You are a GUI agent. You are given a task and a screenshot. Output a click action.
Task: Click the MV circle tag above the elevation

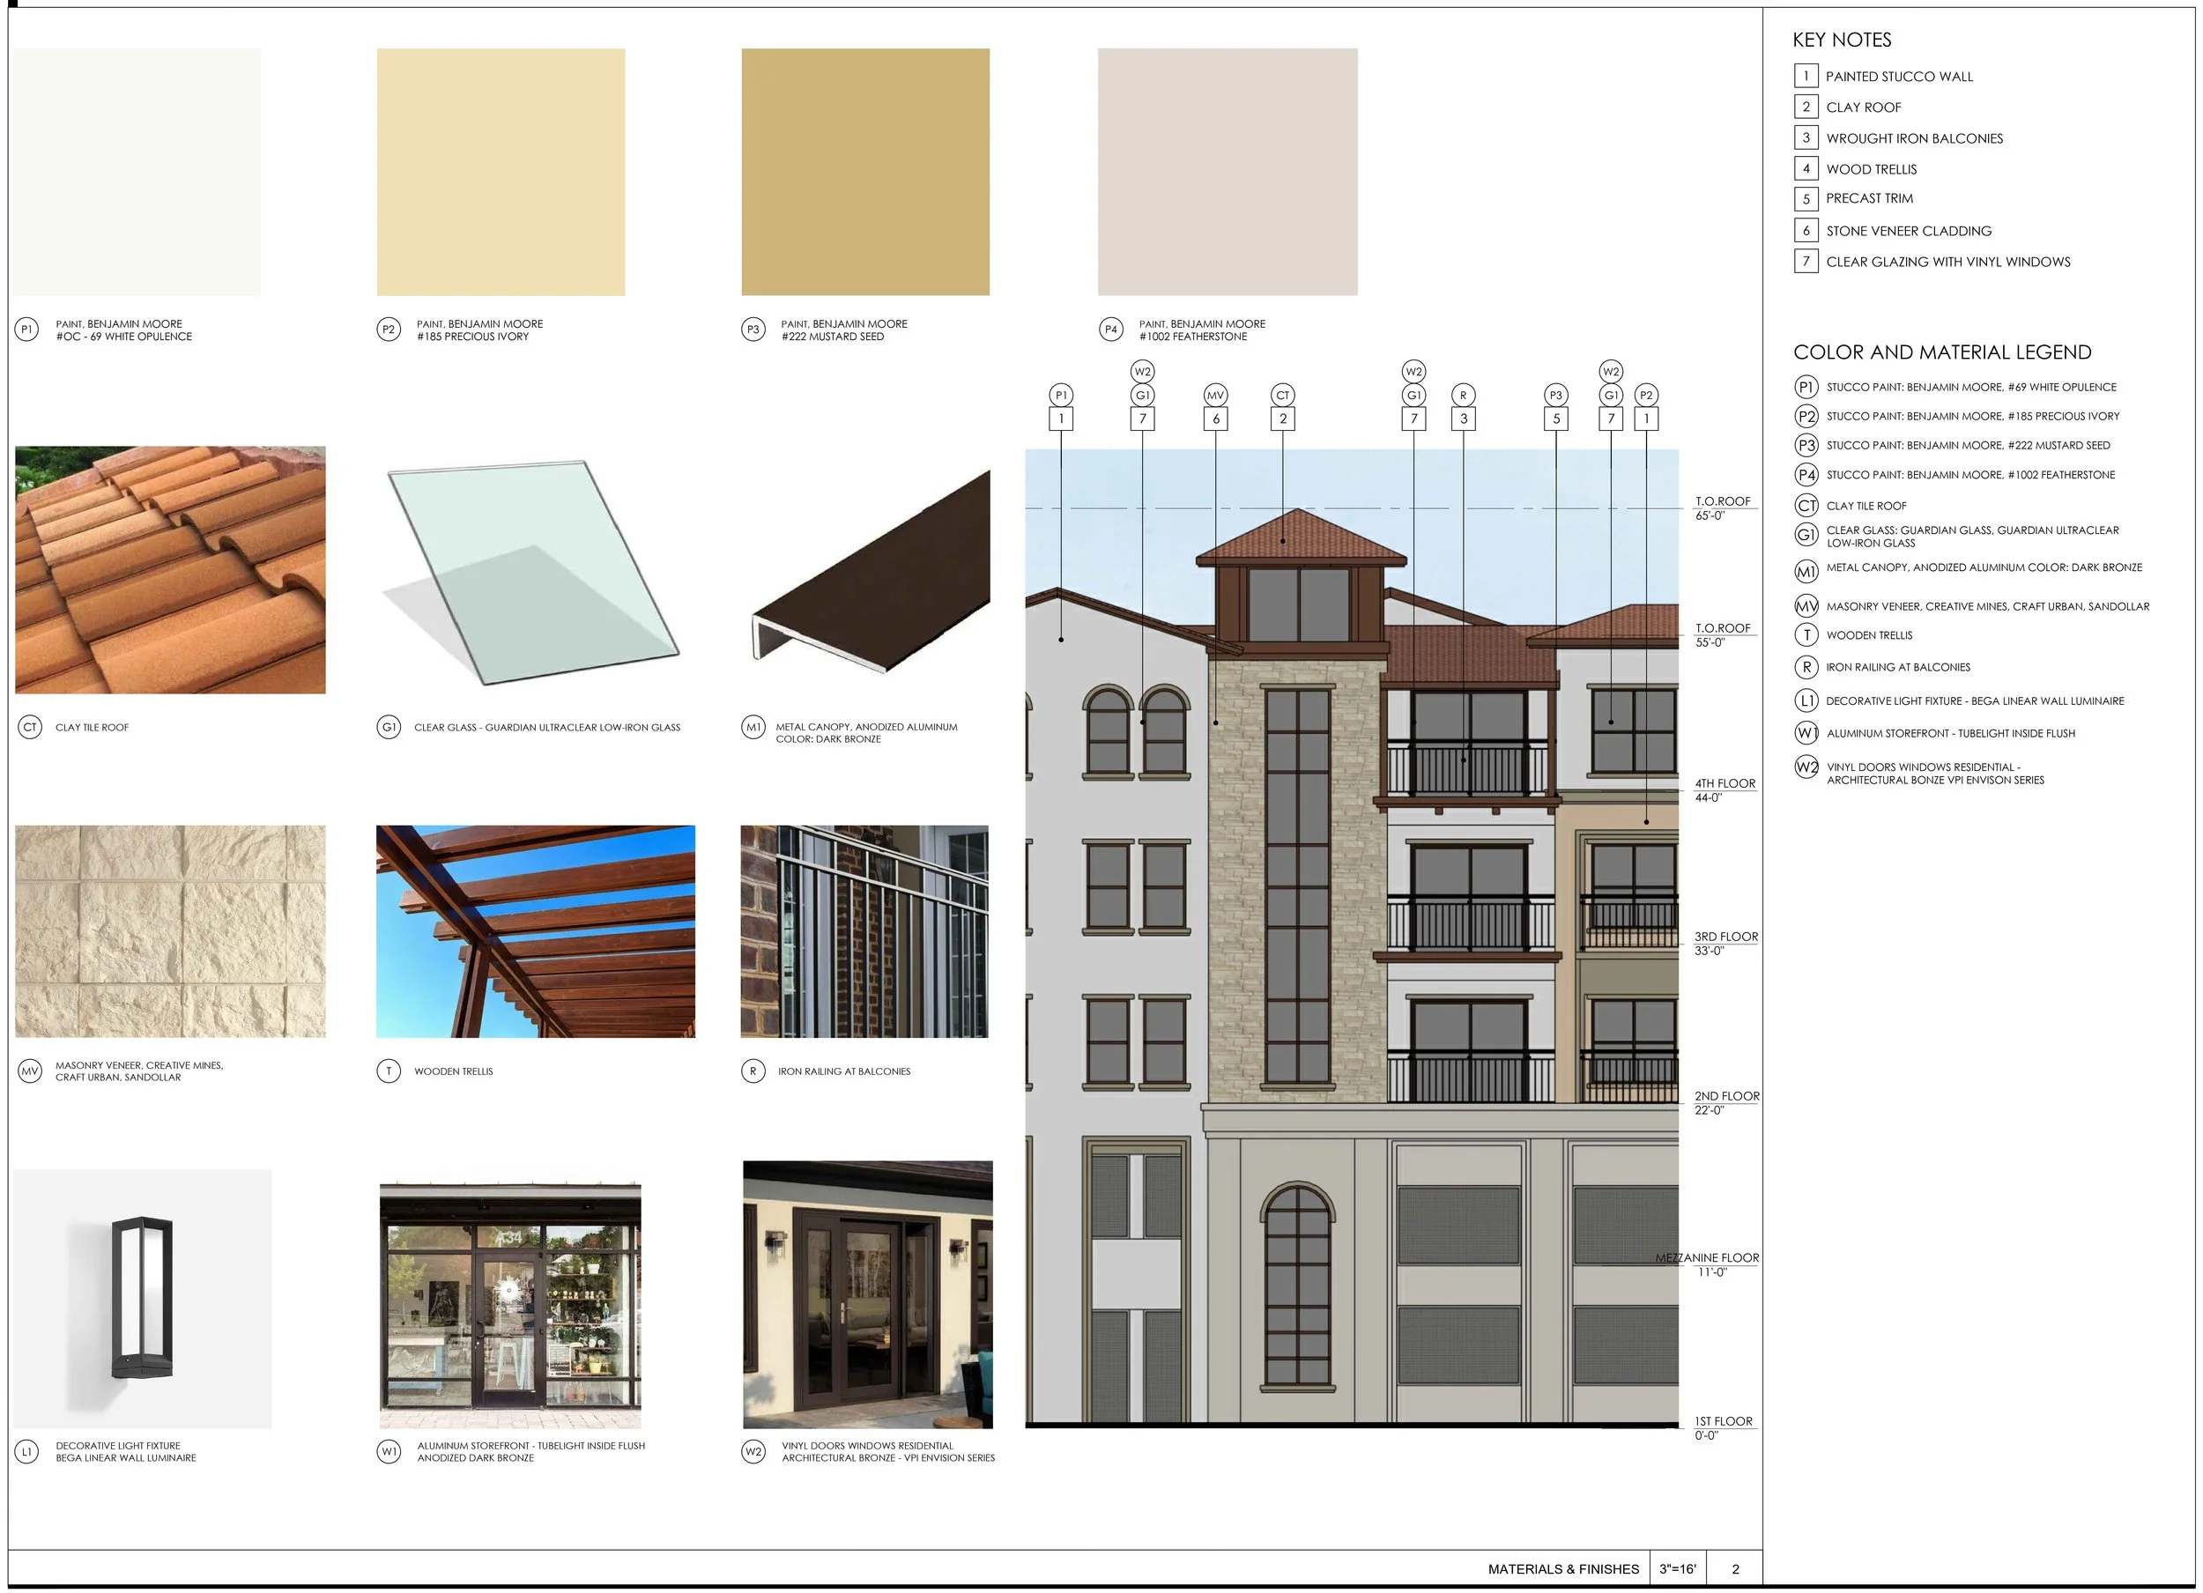click(1215, 396)
